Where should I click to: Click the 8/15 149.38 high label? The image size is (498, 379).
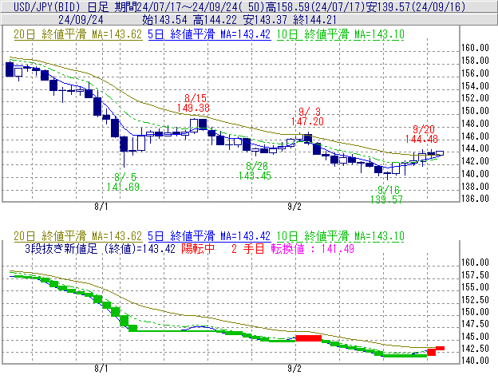[x=193, y=103]
